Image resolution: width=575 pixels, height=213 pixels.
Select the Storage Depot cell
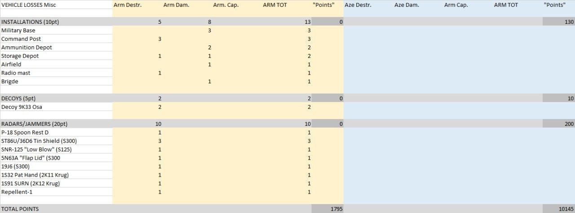20,56
